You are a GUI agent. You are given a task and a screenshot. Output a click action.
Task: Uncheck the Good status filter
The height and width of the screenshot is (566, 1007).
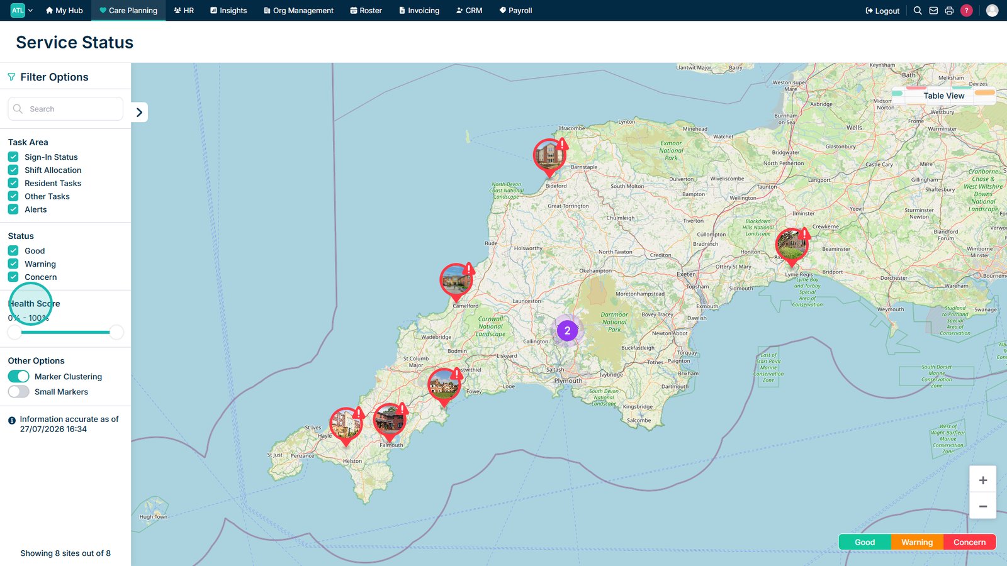[x=13, y=250]
